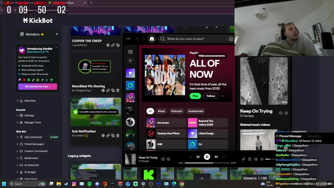Viewport: 334px width, 188px height.
Task: Create playlist with Spotify plus icon
Action: point(130,61)
